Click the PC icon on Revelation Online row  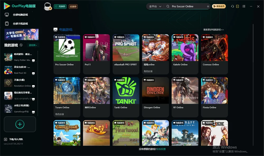33,86
